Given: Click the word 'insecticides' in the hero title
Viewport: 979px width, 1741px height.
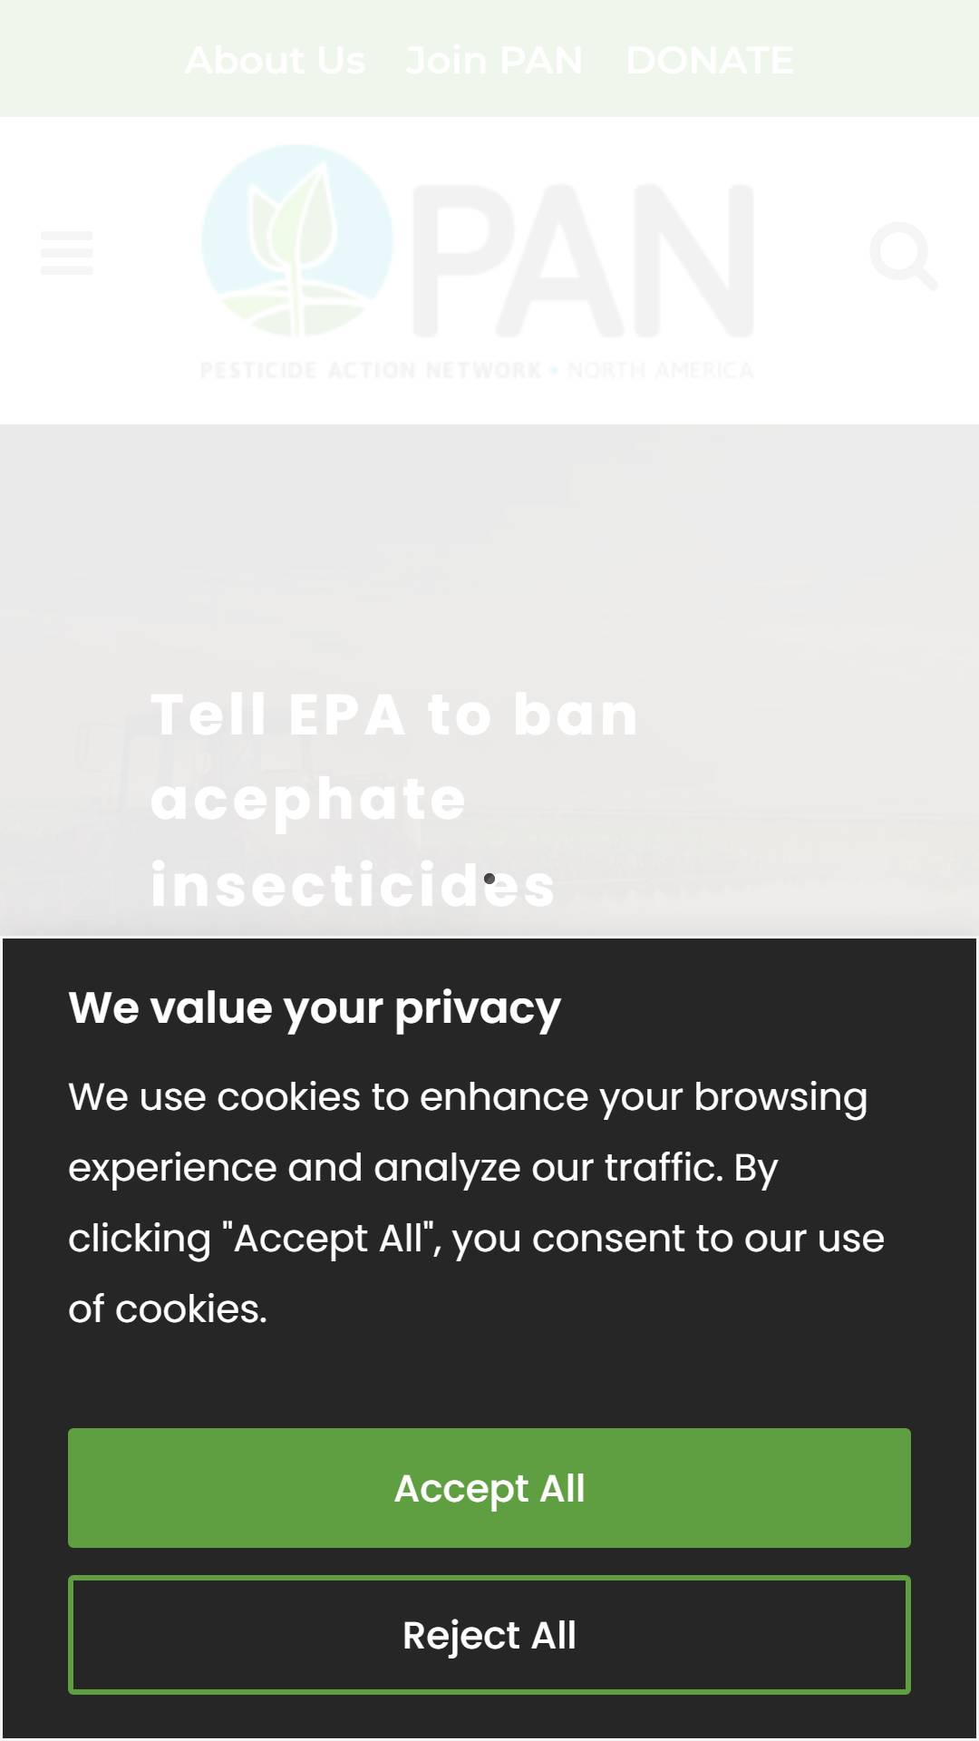Looking at the screenshot, I should (353, 885).
